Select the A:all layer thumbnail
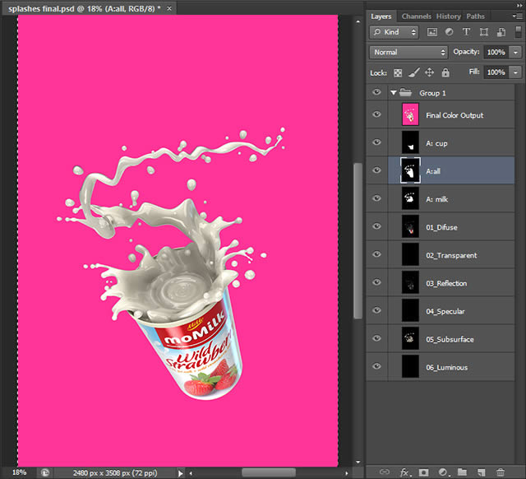Image resolution: width=526 pixels, height=479 pixels. [x=410, y=170]
